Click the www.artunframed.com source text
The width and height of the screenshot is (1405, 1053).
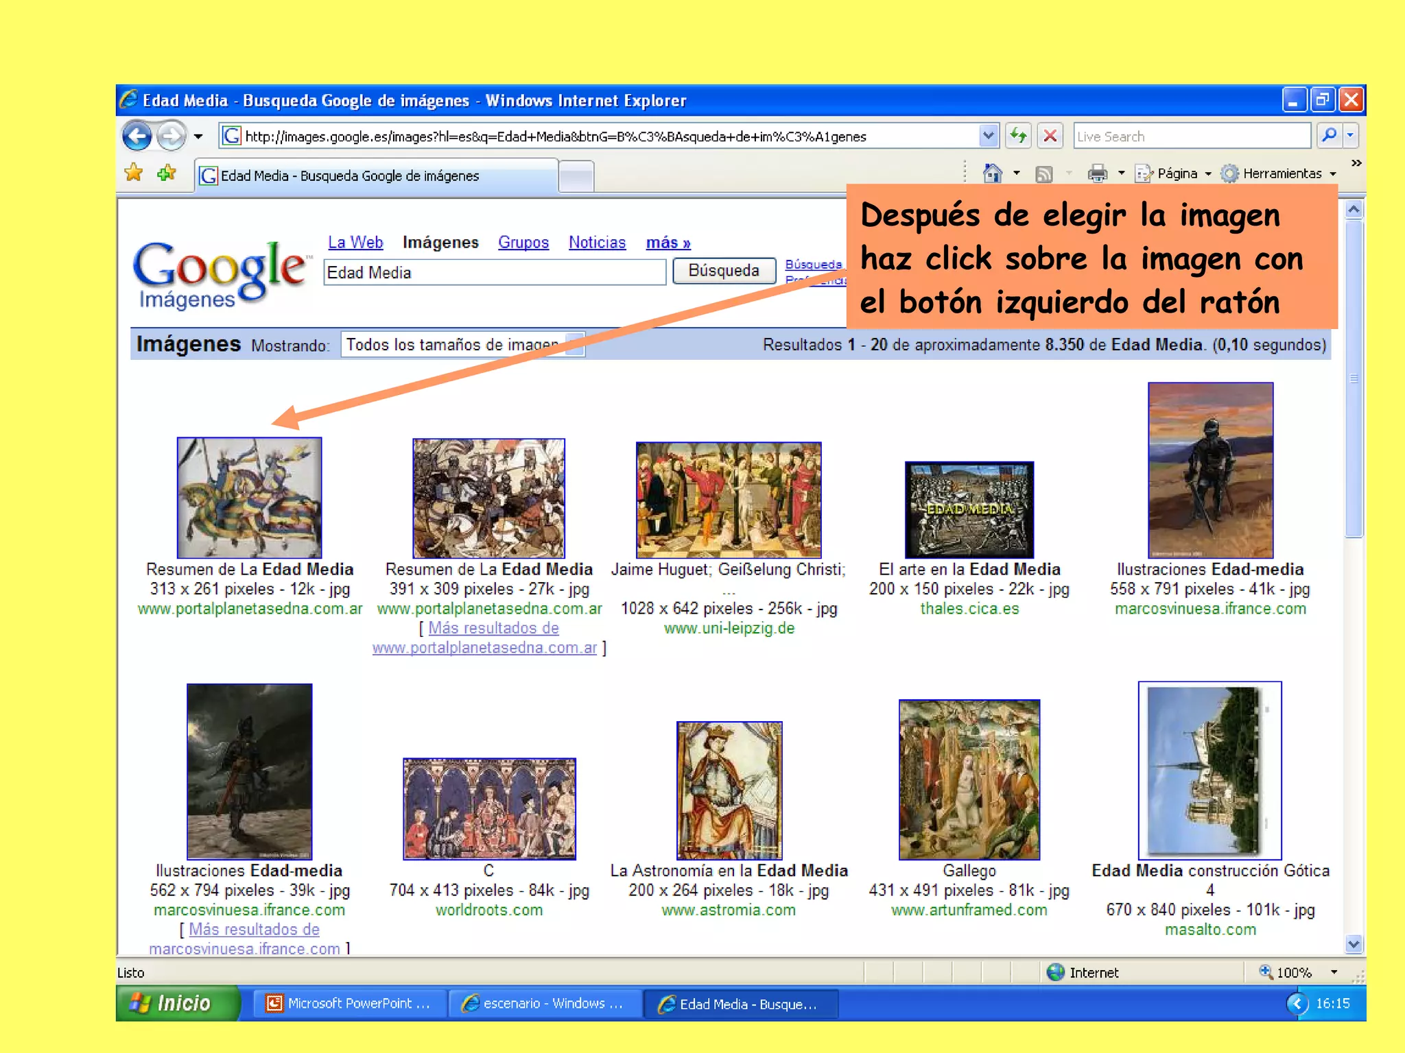969,910
